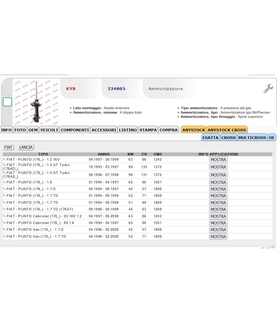Switch to the INFO tab

(6, 130)
